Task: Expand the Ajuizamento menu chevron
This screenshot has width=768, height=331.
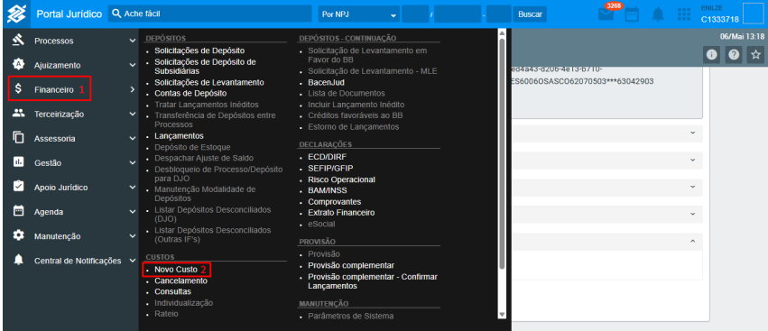Action: click(x=132, y=65)
